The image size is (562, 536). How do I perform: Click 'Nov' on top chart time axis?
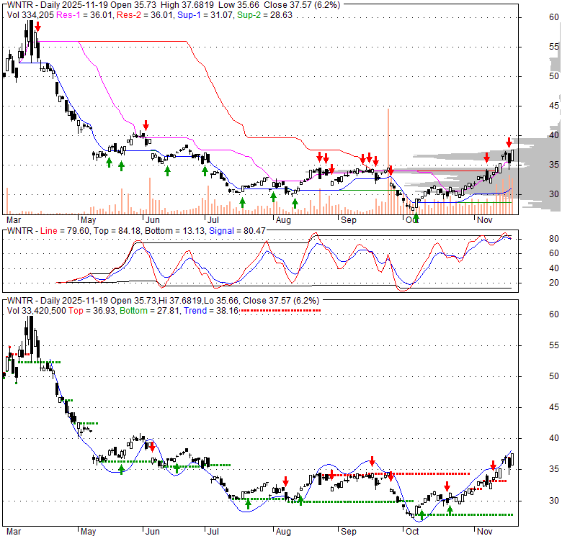(485, 220)
